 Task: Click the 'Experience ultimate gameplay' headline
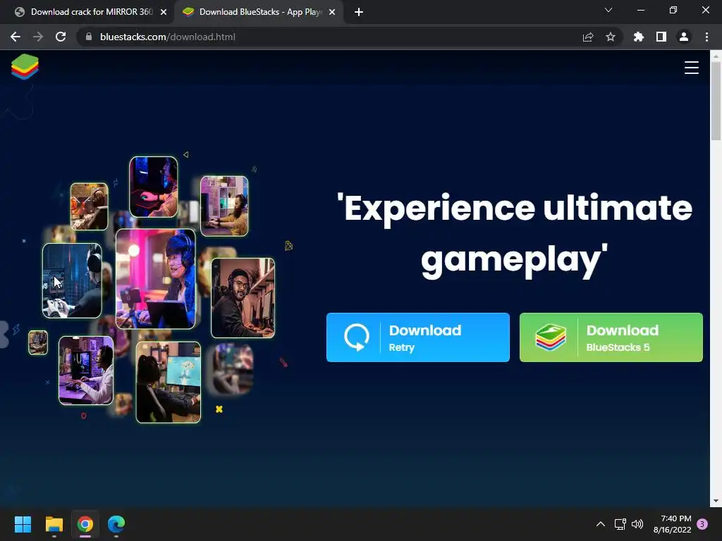[x=514, y=235]
